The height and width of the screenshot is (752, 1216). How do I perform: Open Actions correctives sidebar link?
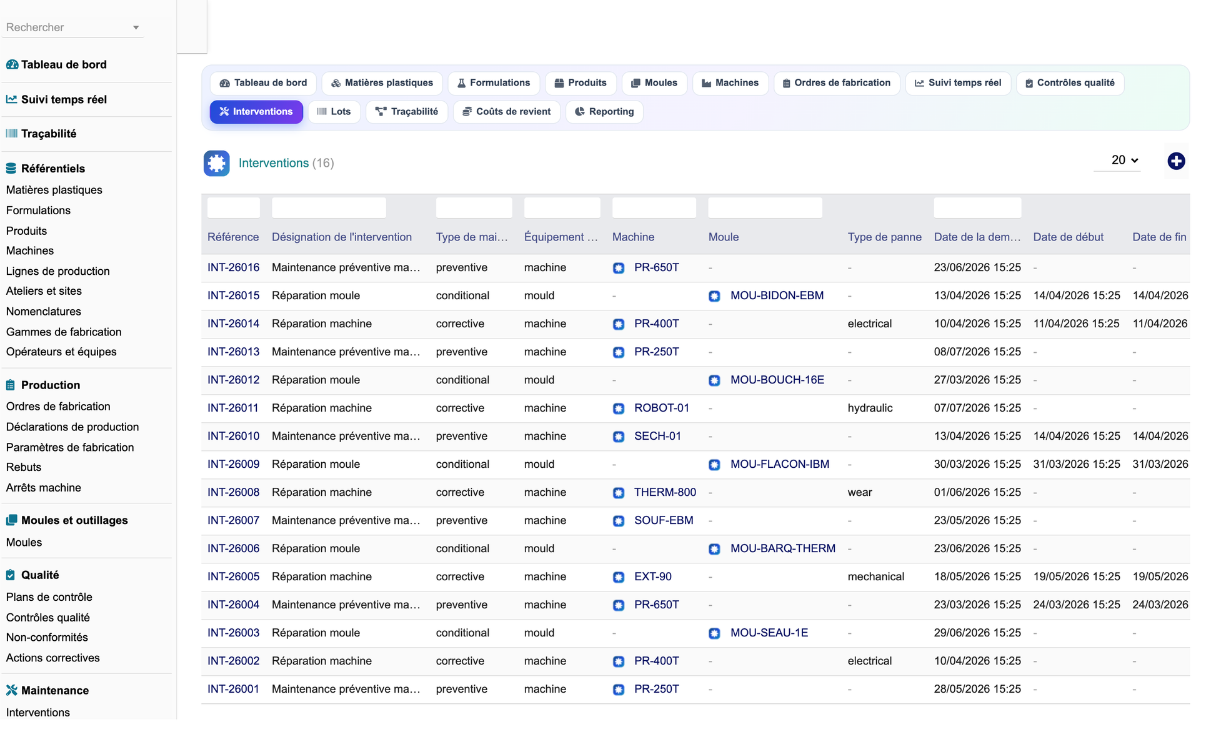[53, 658]
